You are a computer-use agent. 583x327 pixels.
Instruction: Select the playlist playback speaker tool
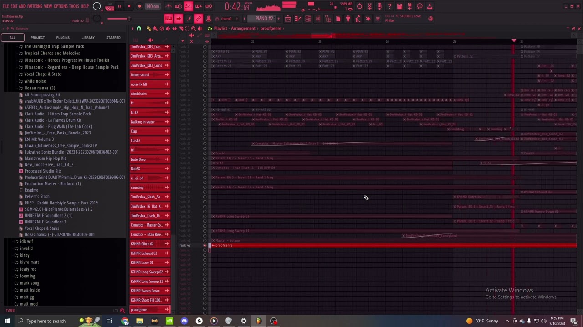pos(199,29)
